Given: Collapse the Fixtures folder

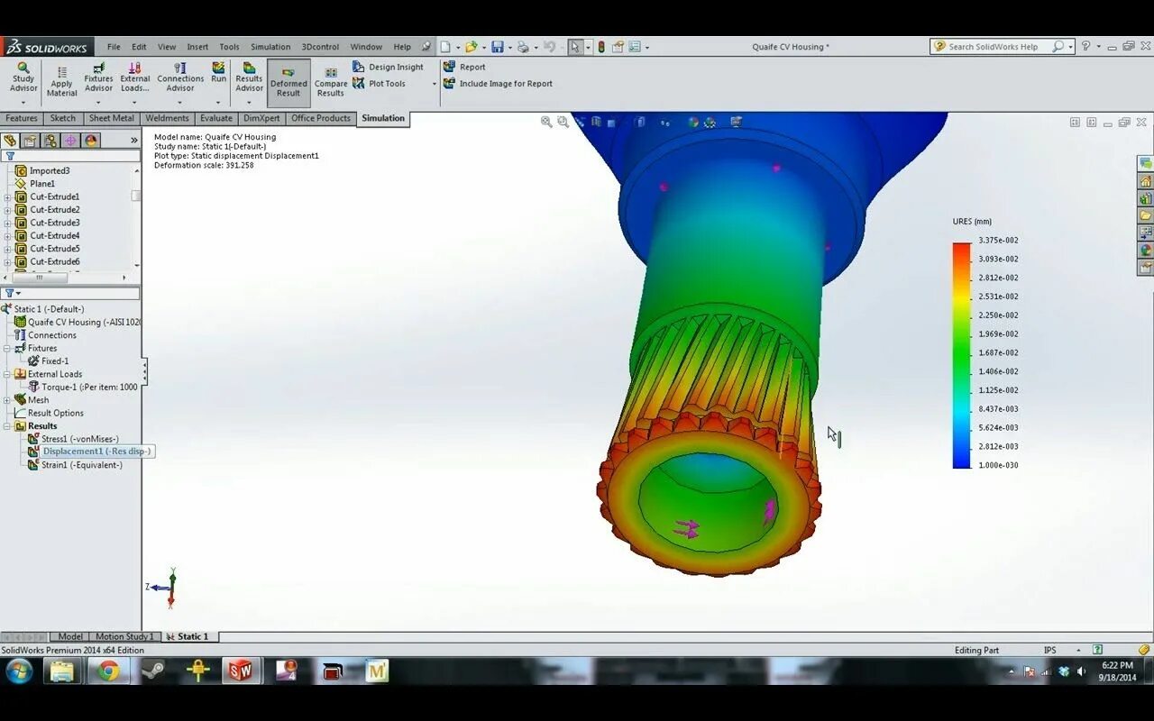Looking at the screenshot, I should (7, 348).
